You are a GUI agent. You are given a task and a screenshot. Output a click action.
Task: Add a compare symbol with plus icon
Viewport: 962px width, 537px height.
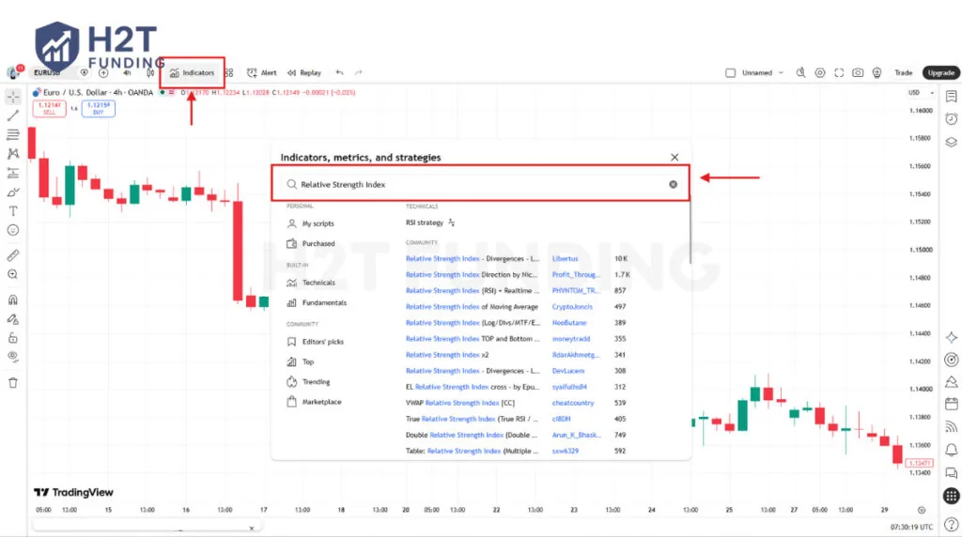coord(103,73)
